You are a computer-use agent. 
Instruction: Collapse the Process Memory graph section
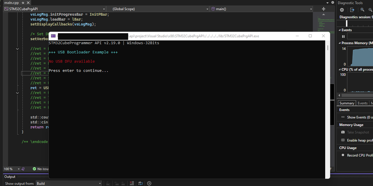point(339,43)
